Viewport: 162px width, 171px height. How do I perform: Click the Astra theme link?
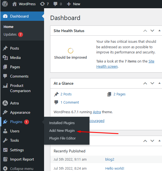[x=97, y=112]
